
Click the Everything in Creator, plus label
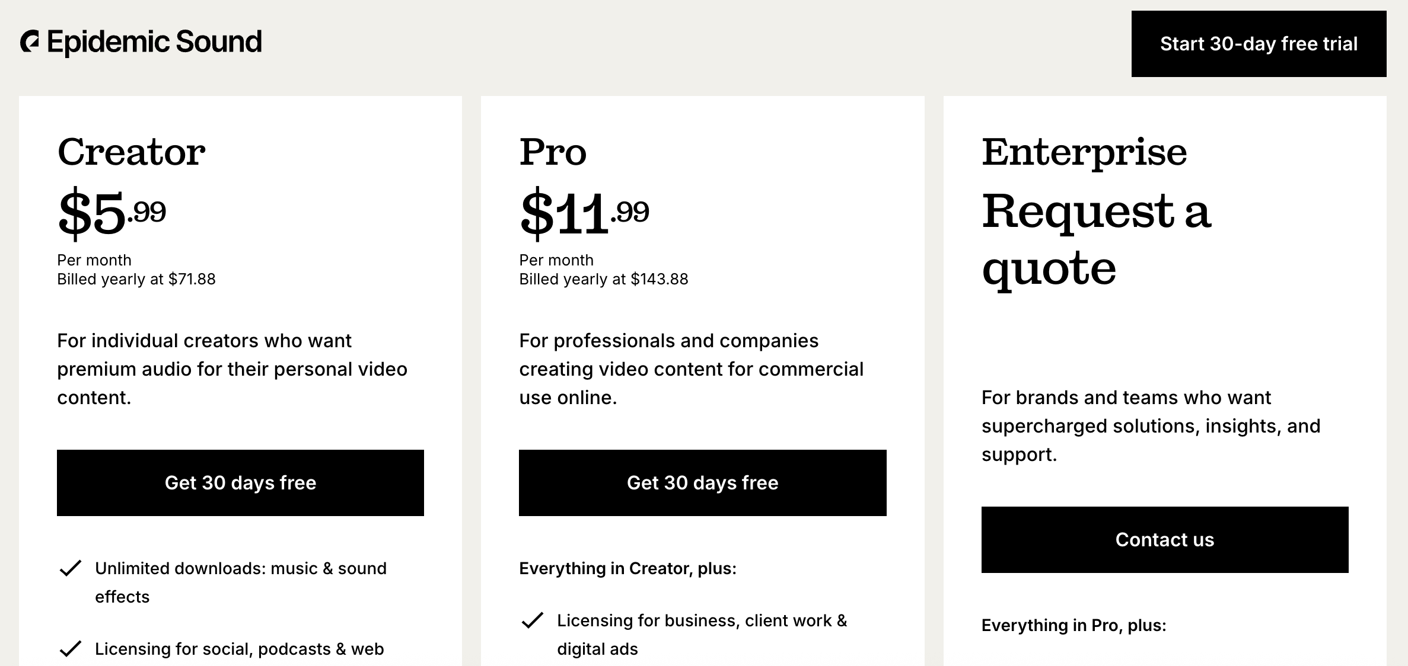(627, 568)
